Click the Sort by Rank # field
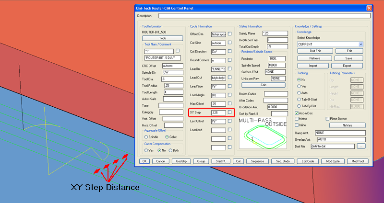The height and width of the screenshot is (203, 384). pyautogui.click(x=279, y=113)
